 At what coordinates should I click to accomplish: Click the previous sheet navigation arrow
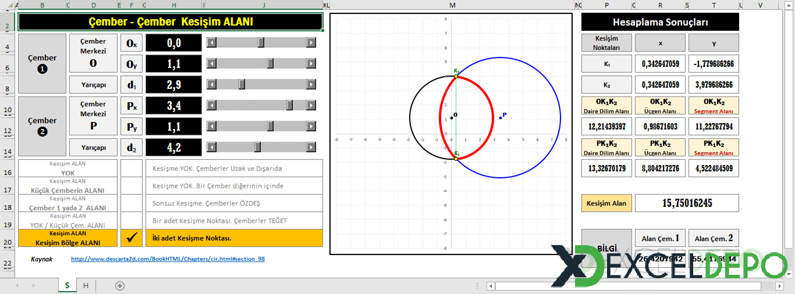16,285
